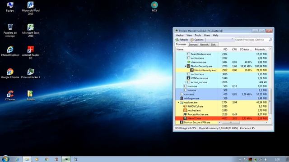Sort by the CPU column header

coord(233,49)
